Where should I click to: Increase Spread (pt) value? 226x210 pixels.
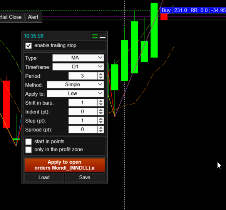point(100,128)
